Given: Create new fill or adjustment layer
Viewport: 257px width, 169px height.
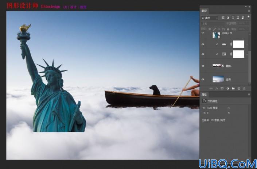Looking at the screenshot, I should [x=228, y=89].
